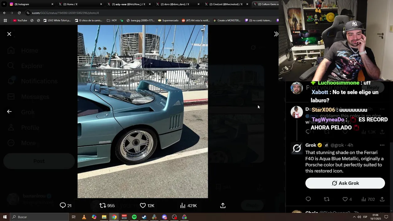Click the address bar URL
The image size is (393, 221).
coord(65,13)
